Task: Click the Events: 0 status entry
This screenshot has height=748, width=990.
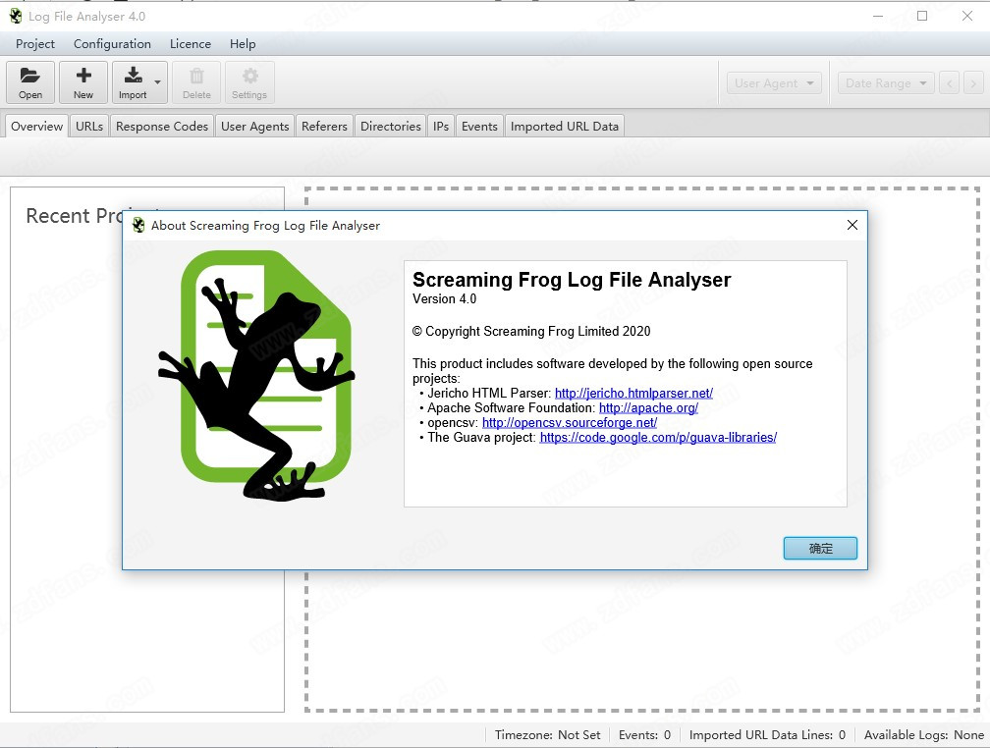Action: click(644, 734)
